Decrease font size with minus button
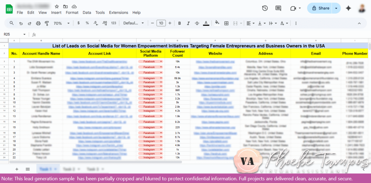The image size is (371, 183). pyautogui.click(x=153, y=23)
